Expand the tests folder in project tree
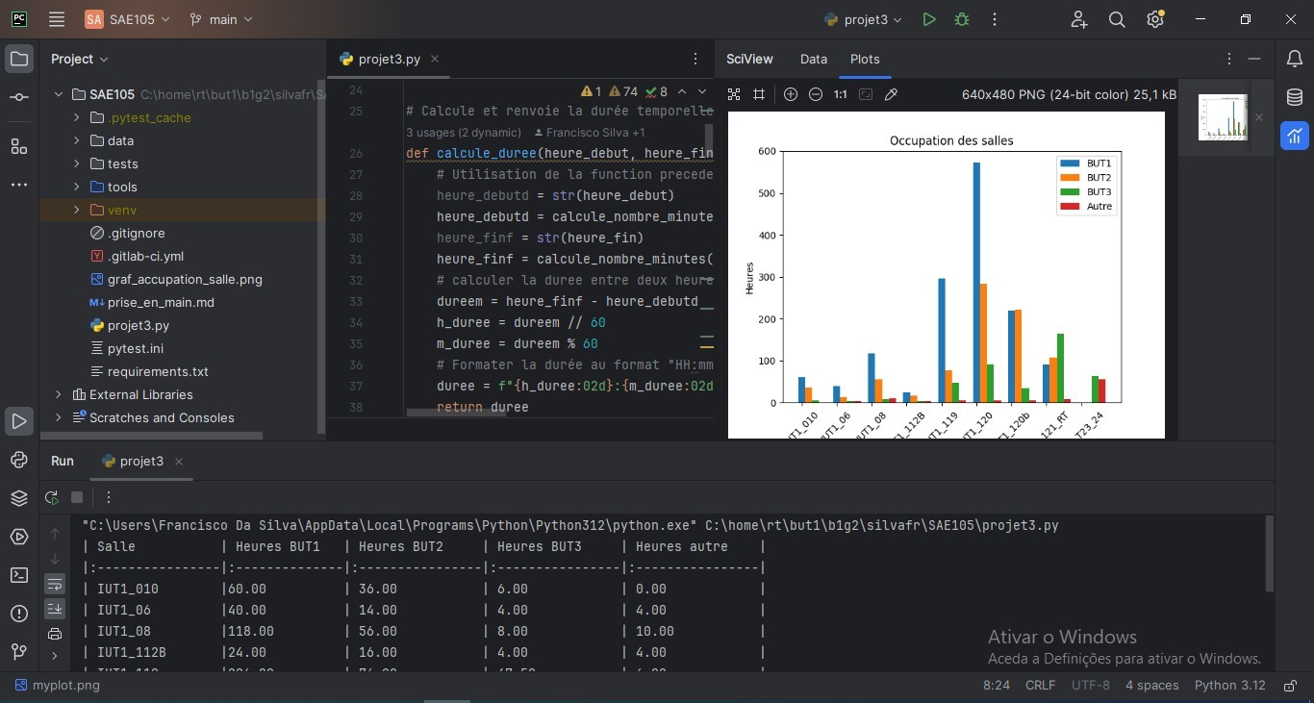This screenshot has height=703, width=1314. point(76,163)
